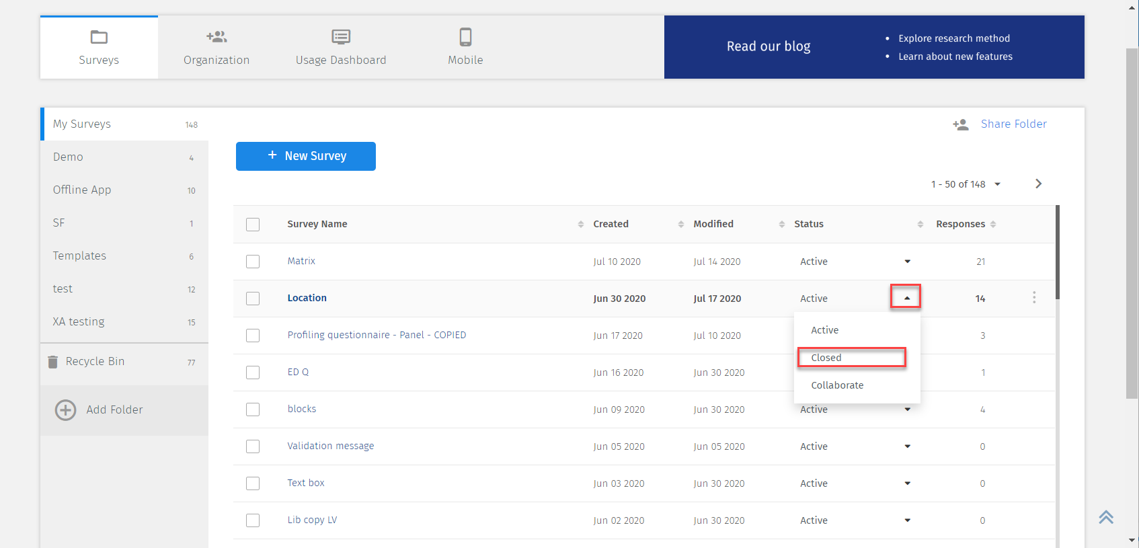The height and width of the screenshot is (548, 1139).
Task: Click the scroll-to-top double arrow icon
Action: pos(1106,517)
